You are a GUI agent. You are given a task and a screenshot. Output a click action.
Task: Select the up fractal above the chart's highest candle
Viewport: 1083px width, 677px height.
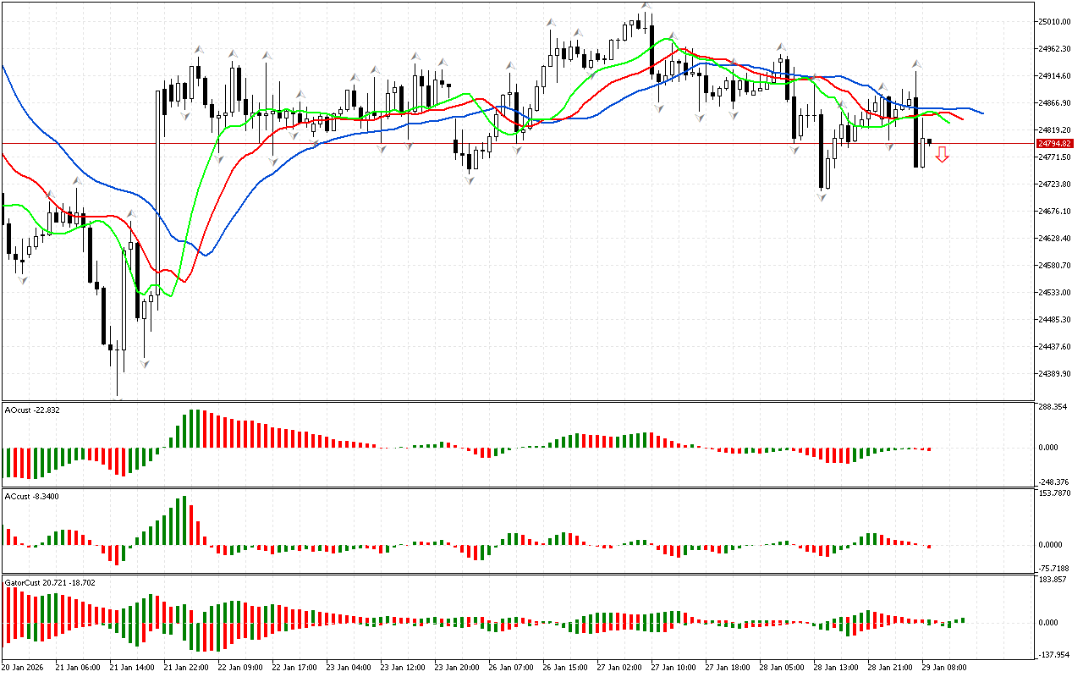[x=646, y=6]
